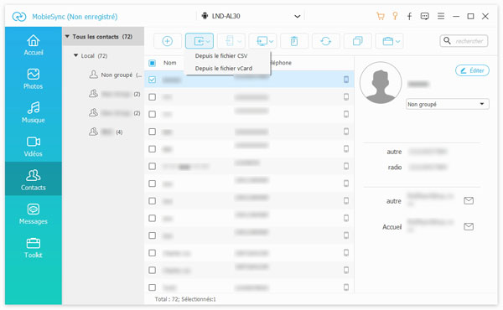This screenshot has height=310, width=503.
Task: Open the Toolkit section
Action: [34, 248]
